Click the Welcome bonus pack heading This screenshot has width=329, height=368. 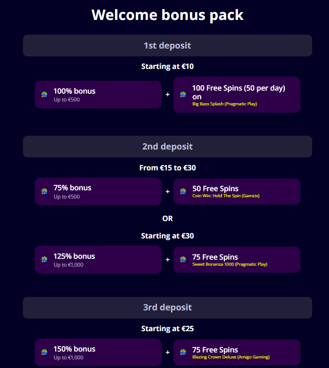[x=167, y=15]
